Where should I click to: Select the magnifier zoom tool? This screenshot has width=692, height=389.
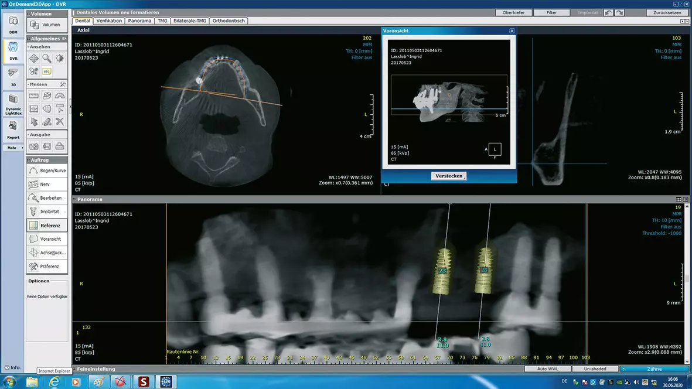[47, 58]
